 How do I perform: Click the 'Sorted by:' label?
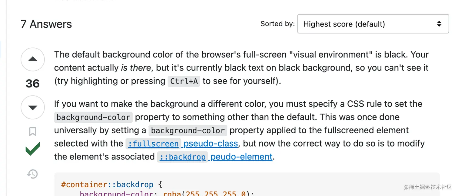[x=277, y=24]
